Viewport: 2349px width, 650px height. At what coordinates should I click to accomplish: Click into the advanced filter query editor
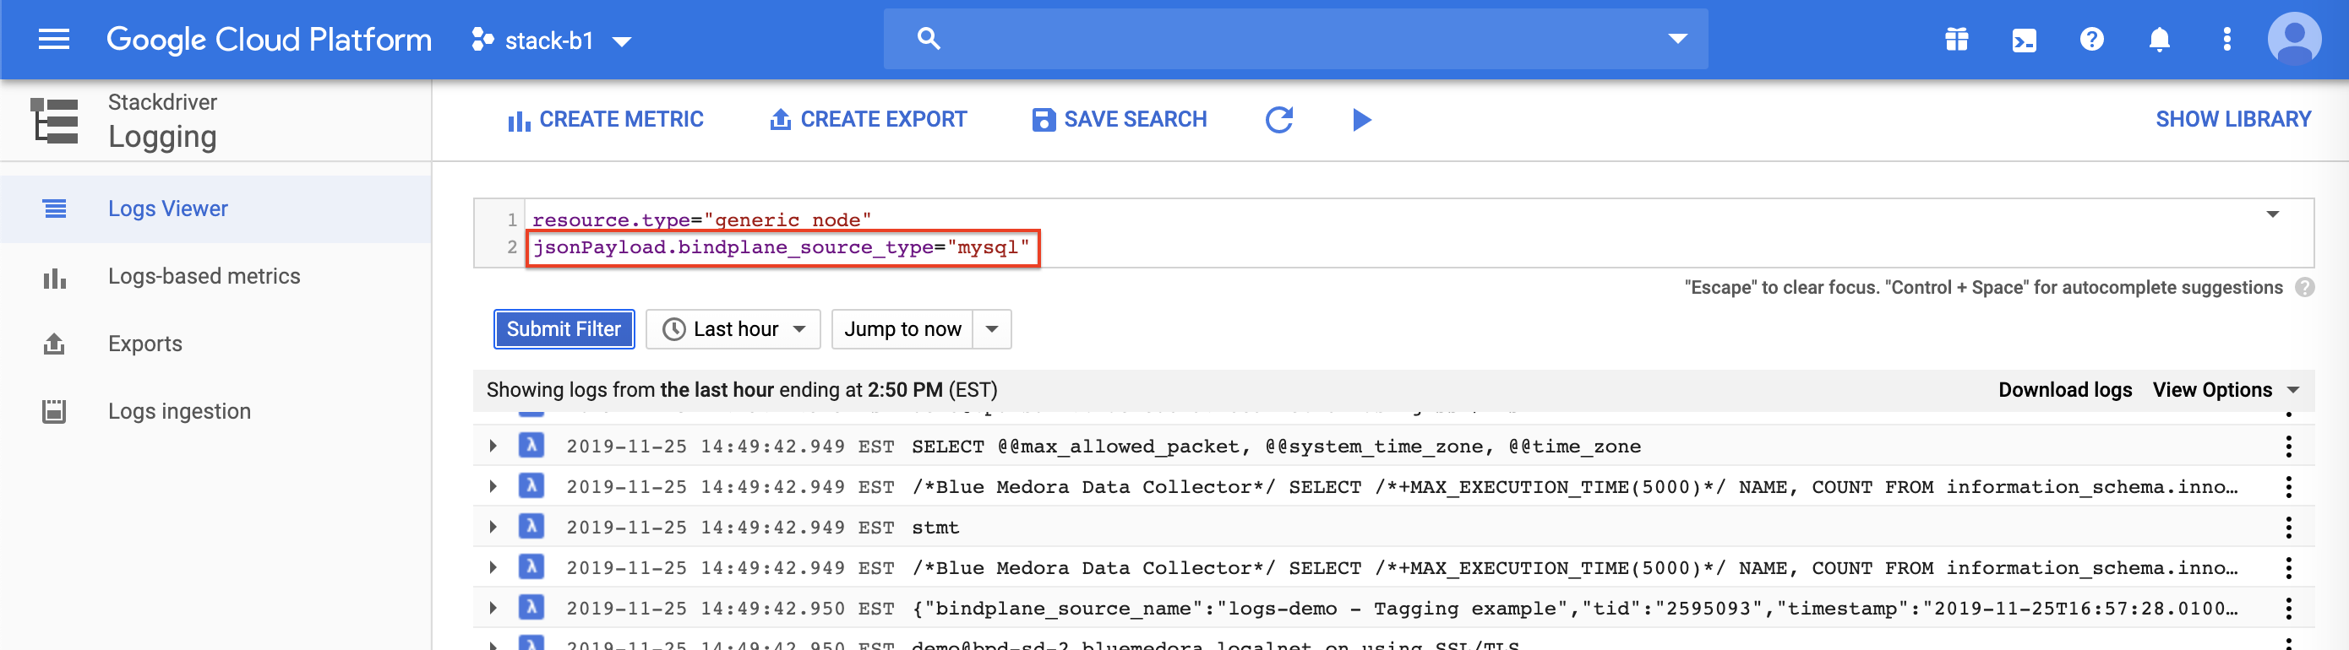1393,233
